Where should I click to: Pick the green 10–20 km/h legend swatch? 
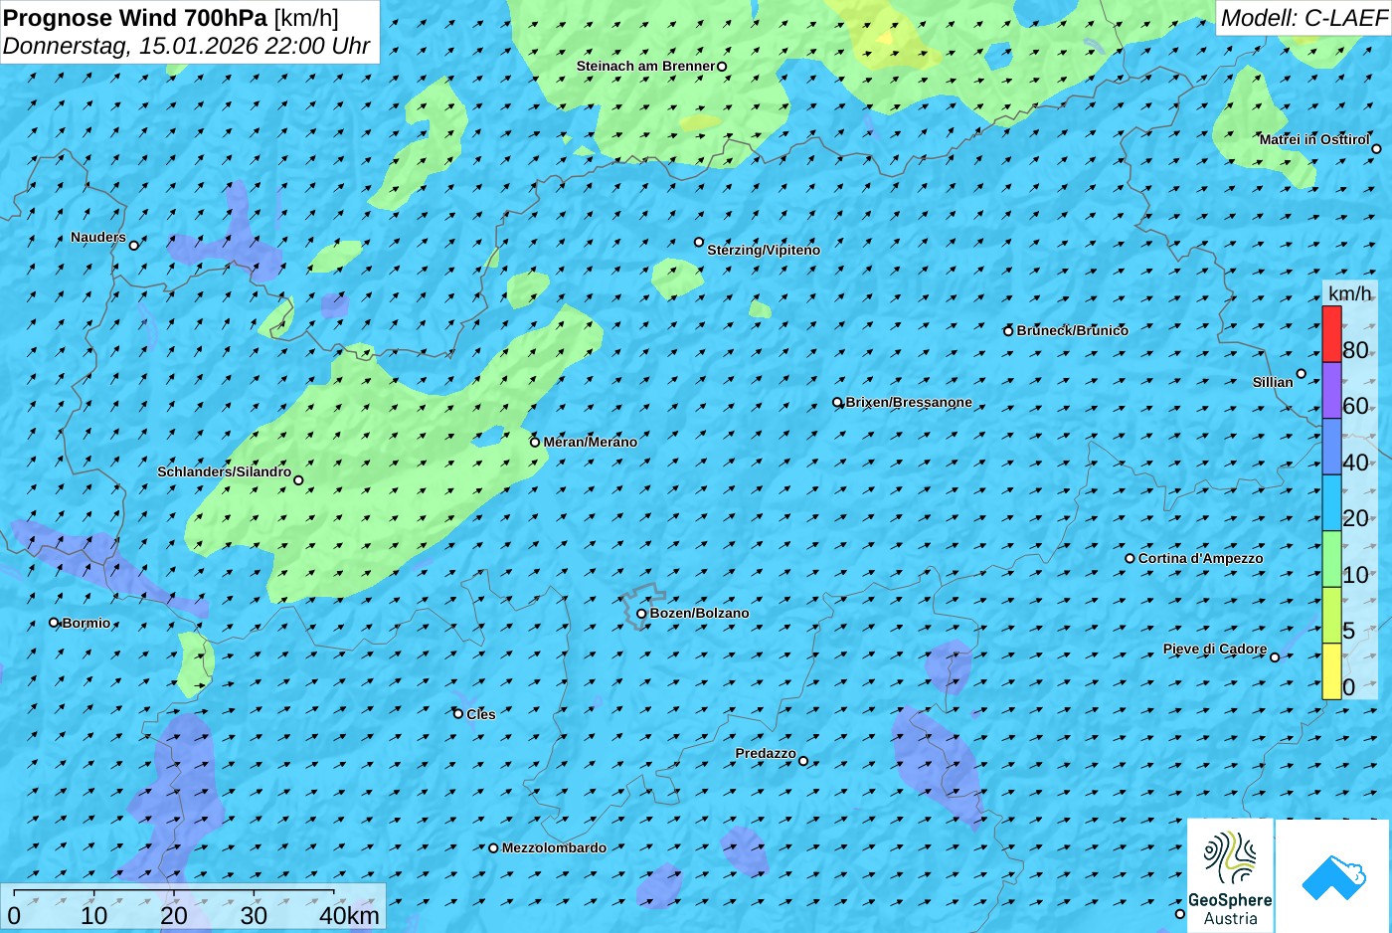[1331, 559]
